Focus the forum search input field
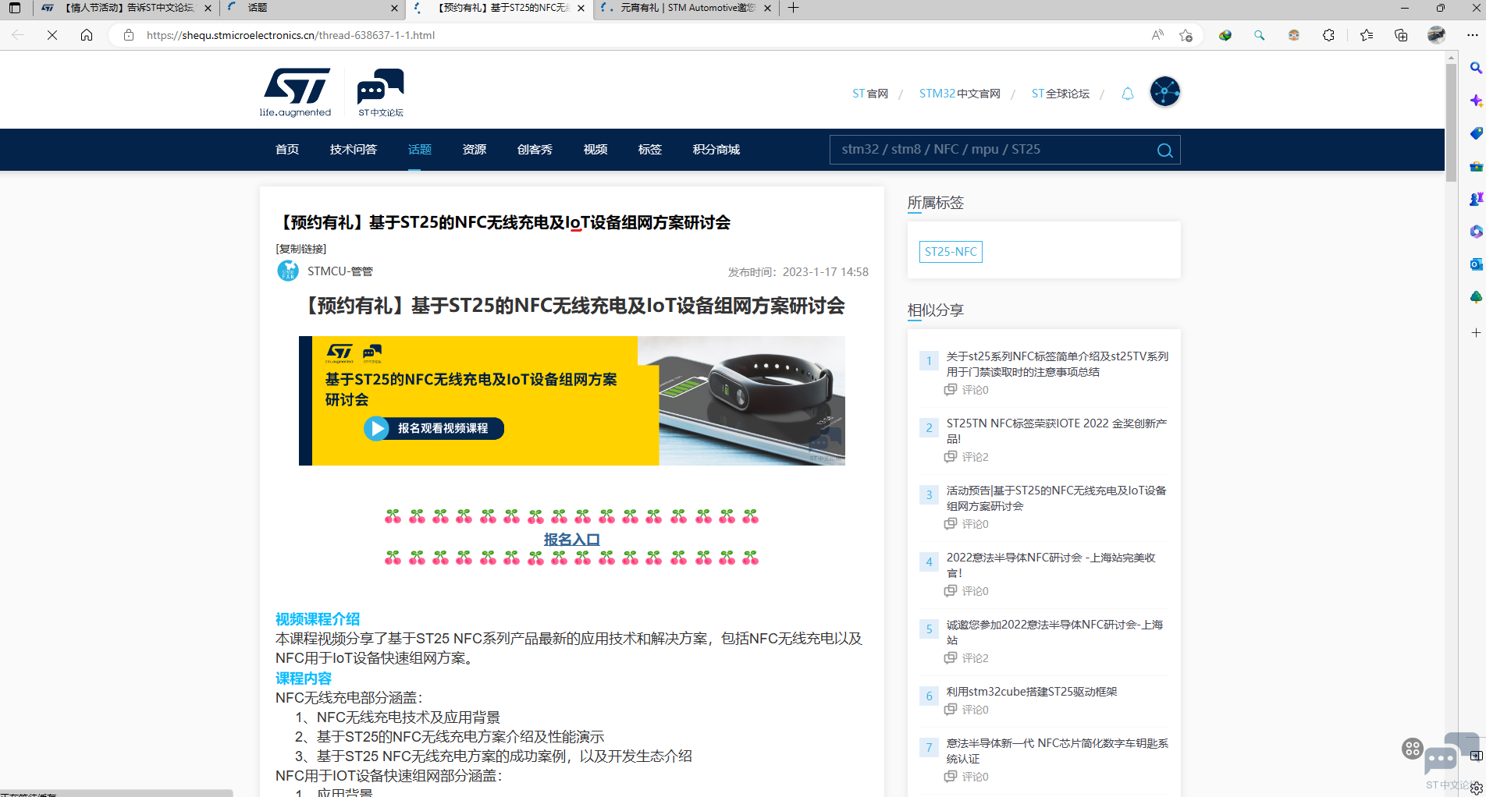The height and width of the screenshot is (797, 1486). point(993,150)
